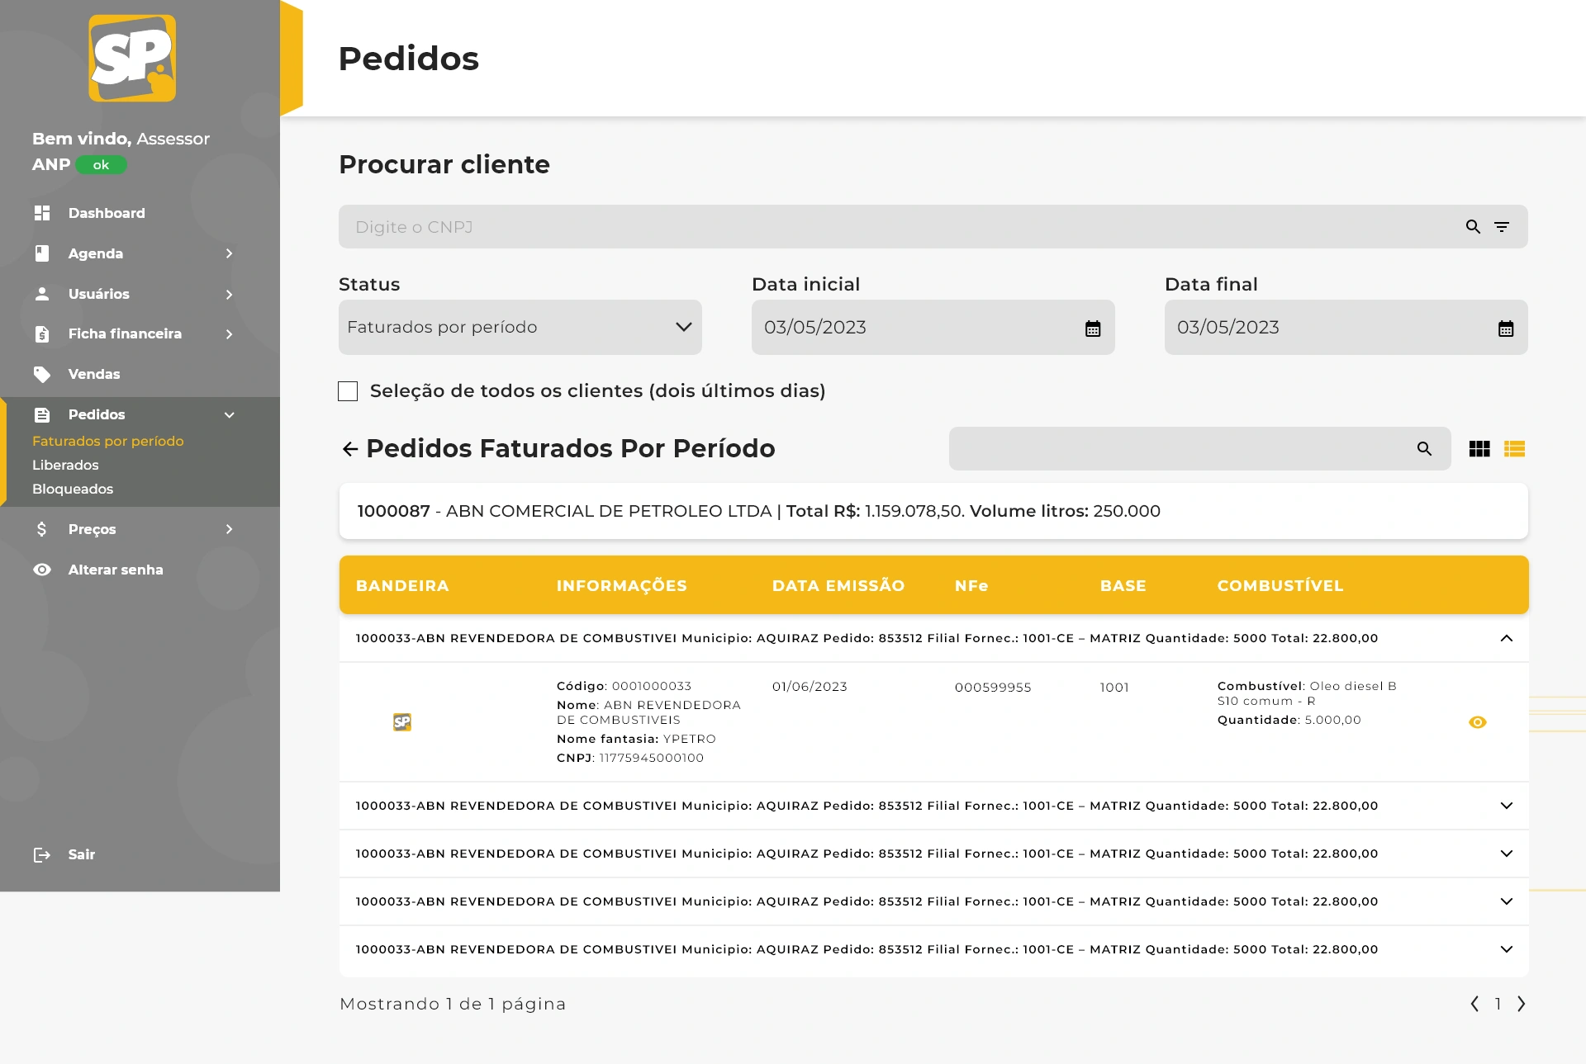
Task: Open the Status dropdown Faturados por período
Action: tap(520, 328)
